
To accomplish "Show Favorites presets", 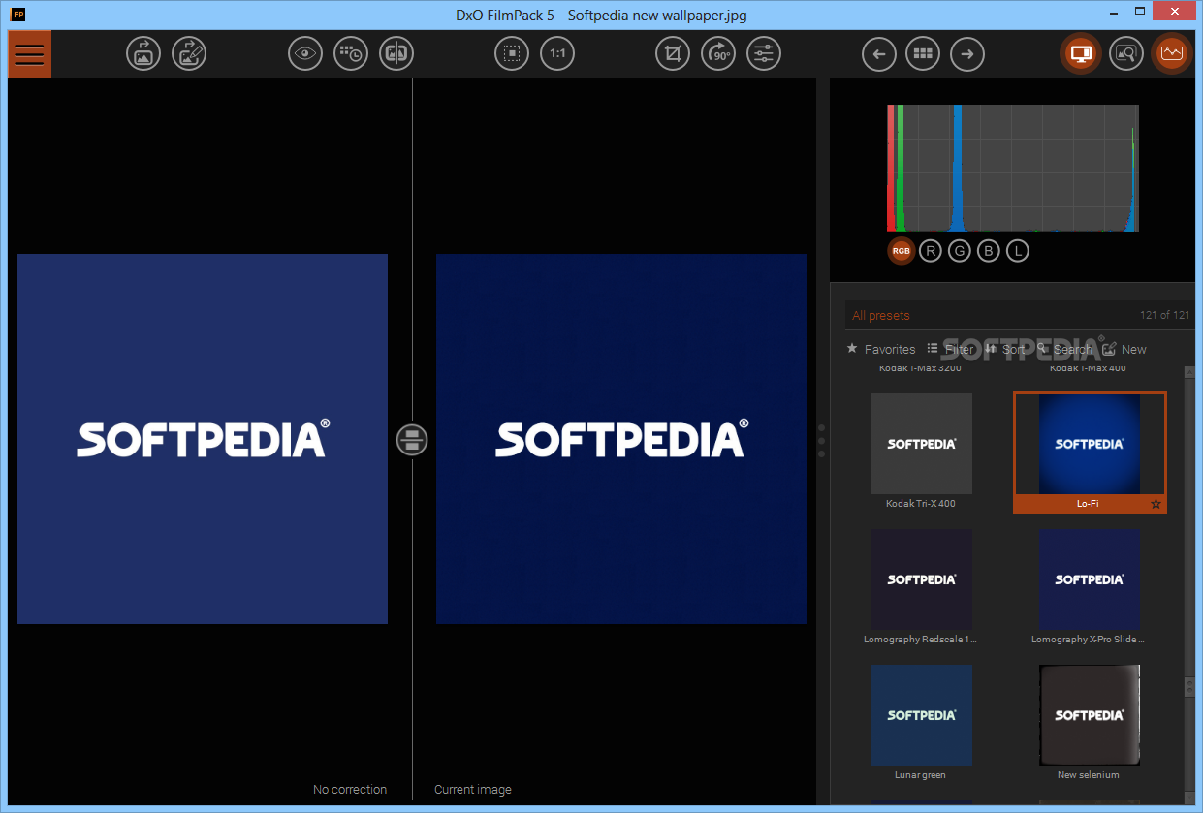I will click(881, 349).
